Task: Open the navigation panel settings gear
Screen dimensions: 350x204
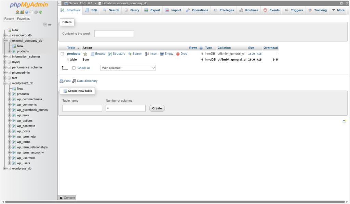Action: [36, 12]
